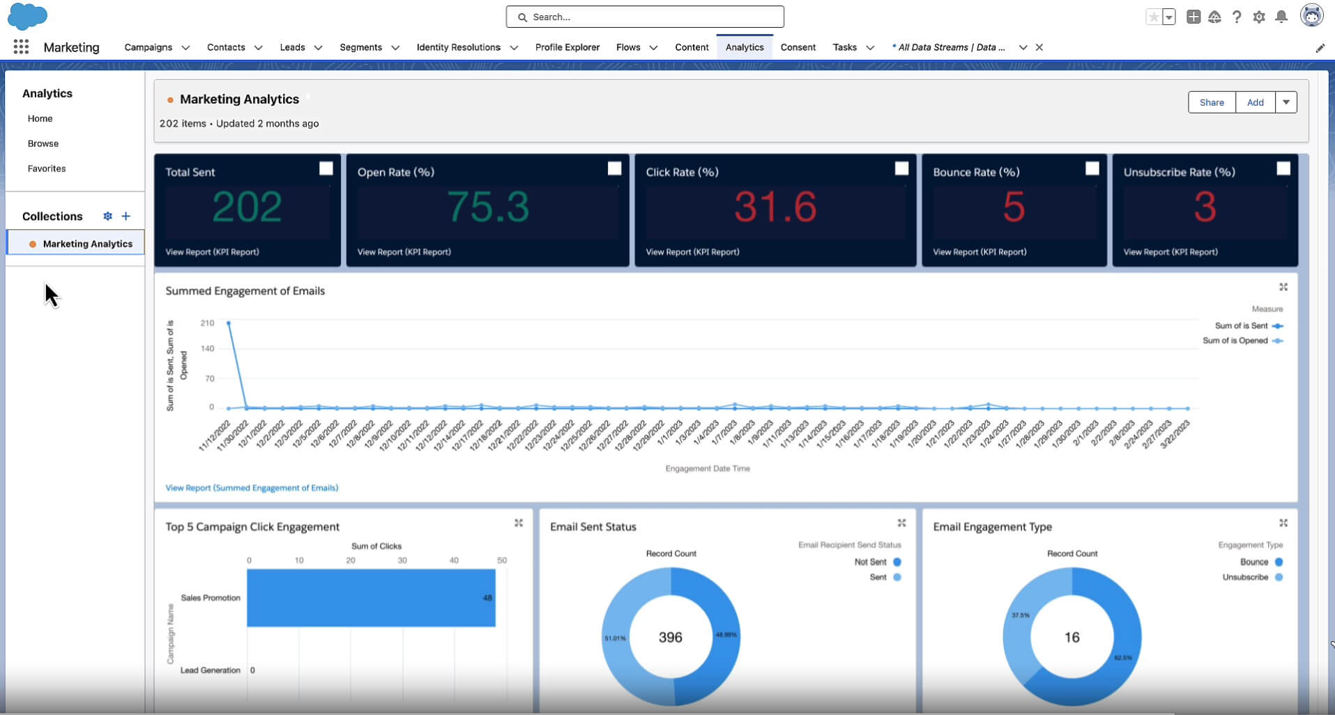Open the Analytics tab

coord(745,47)
